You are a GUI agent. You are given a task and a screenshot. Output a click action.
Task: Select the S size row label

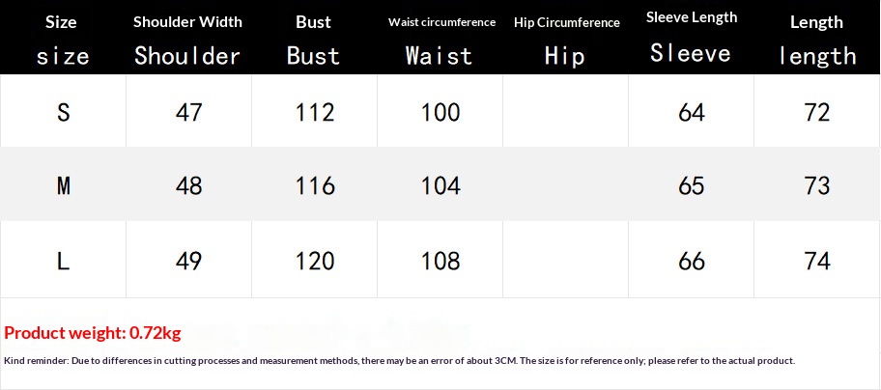(x=63, y=112)
